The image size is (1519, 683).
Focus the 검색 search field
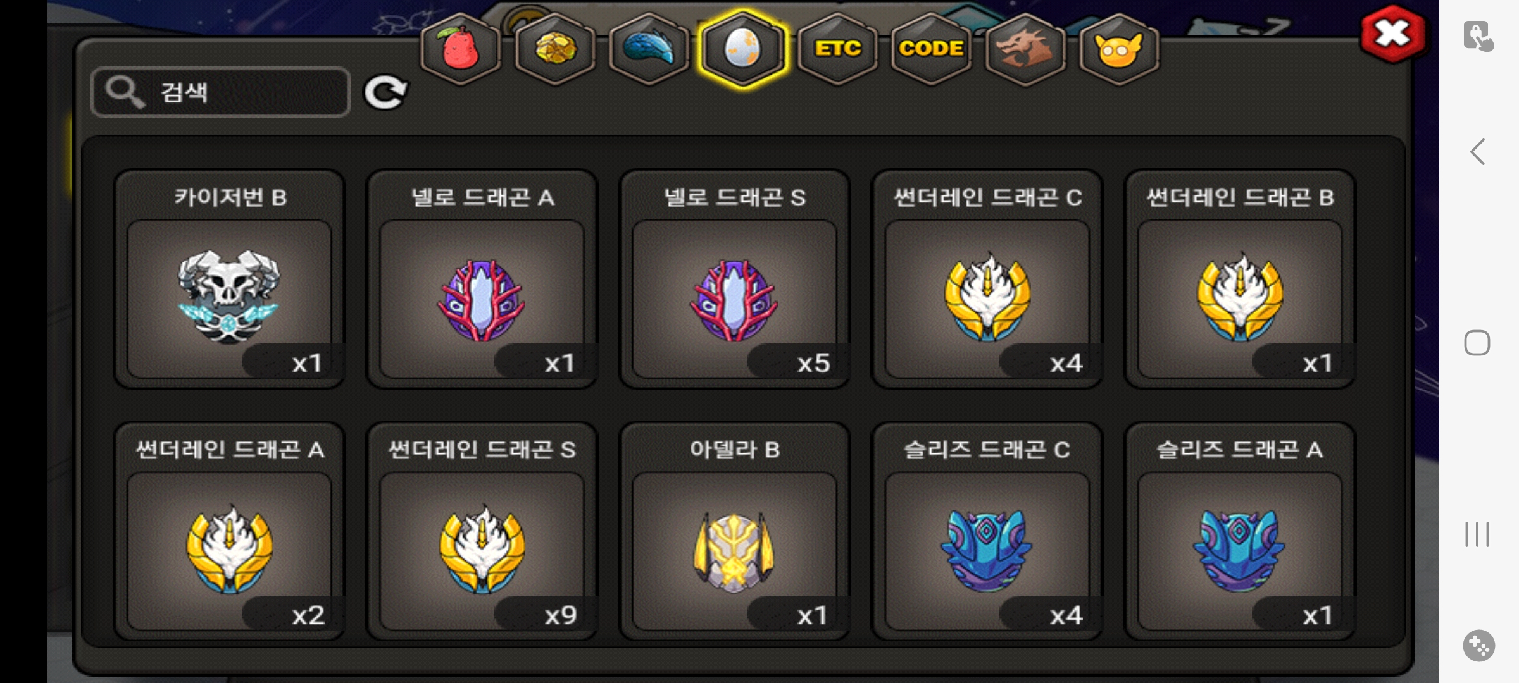click(220, 92)
